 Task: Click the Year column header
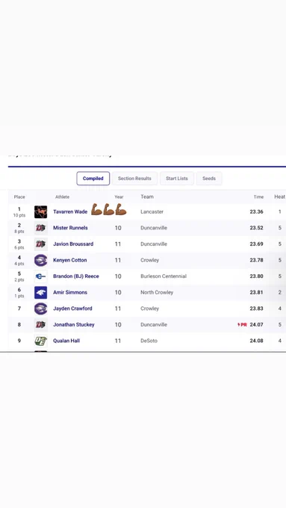pyautogui.click(x=119, y=197)
